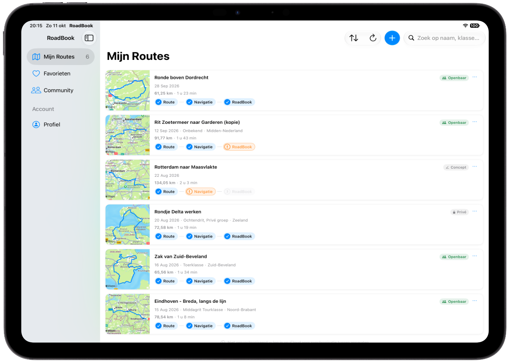Click orange Navigatie warning on Rotterdam naar Maasvlakte
The height and width of the screenshot is (363, 510).
[x=200, y=192]
